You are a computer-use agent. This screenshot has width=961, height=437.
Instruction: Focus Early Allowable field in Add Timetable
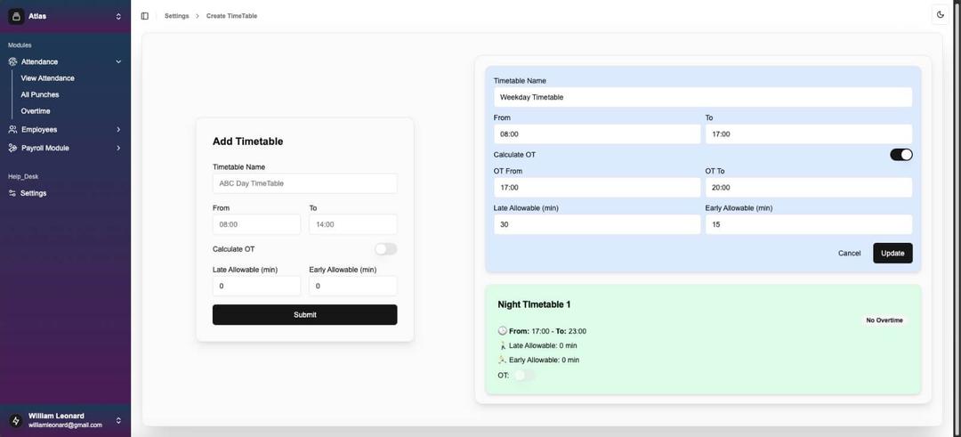tap(353, 286)
